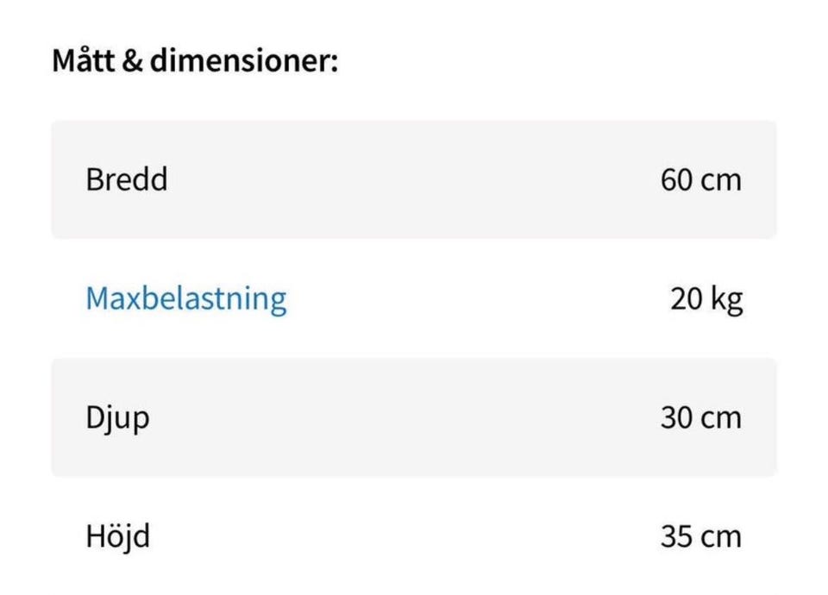This screenshot has height=595, width=828.
Task: Click the word 'dimensioner:' in the heading
Action: coord(244,62)
